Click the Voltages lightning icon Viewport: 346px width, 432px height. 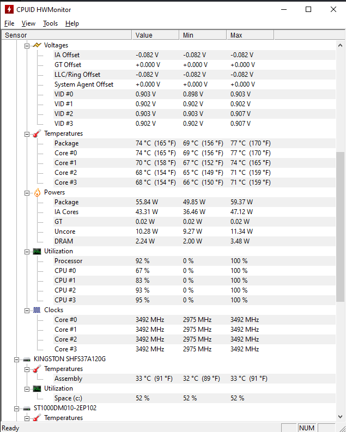(x=37, y=45)
